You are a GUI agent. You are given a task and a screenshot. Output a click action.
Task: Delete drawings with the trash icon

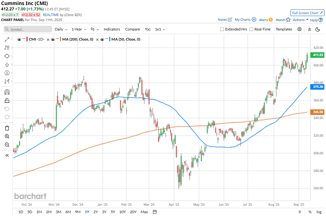[7, 128]
